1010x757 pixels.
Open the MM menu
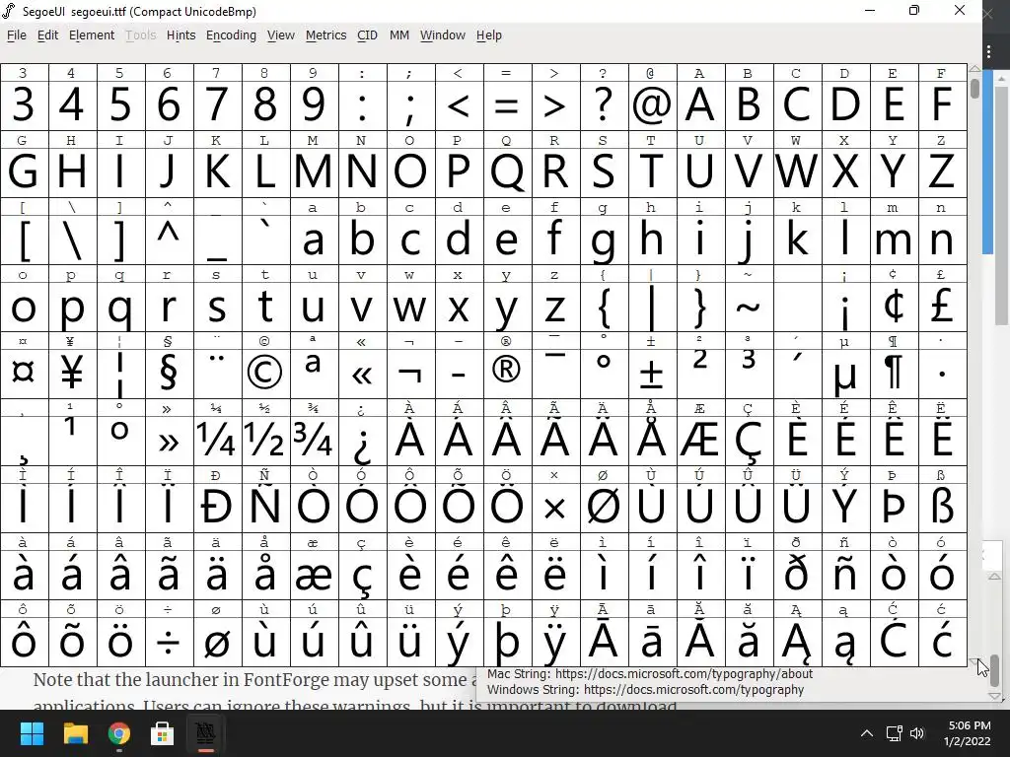pyautogui.click(x=399, y=35)
